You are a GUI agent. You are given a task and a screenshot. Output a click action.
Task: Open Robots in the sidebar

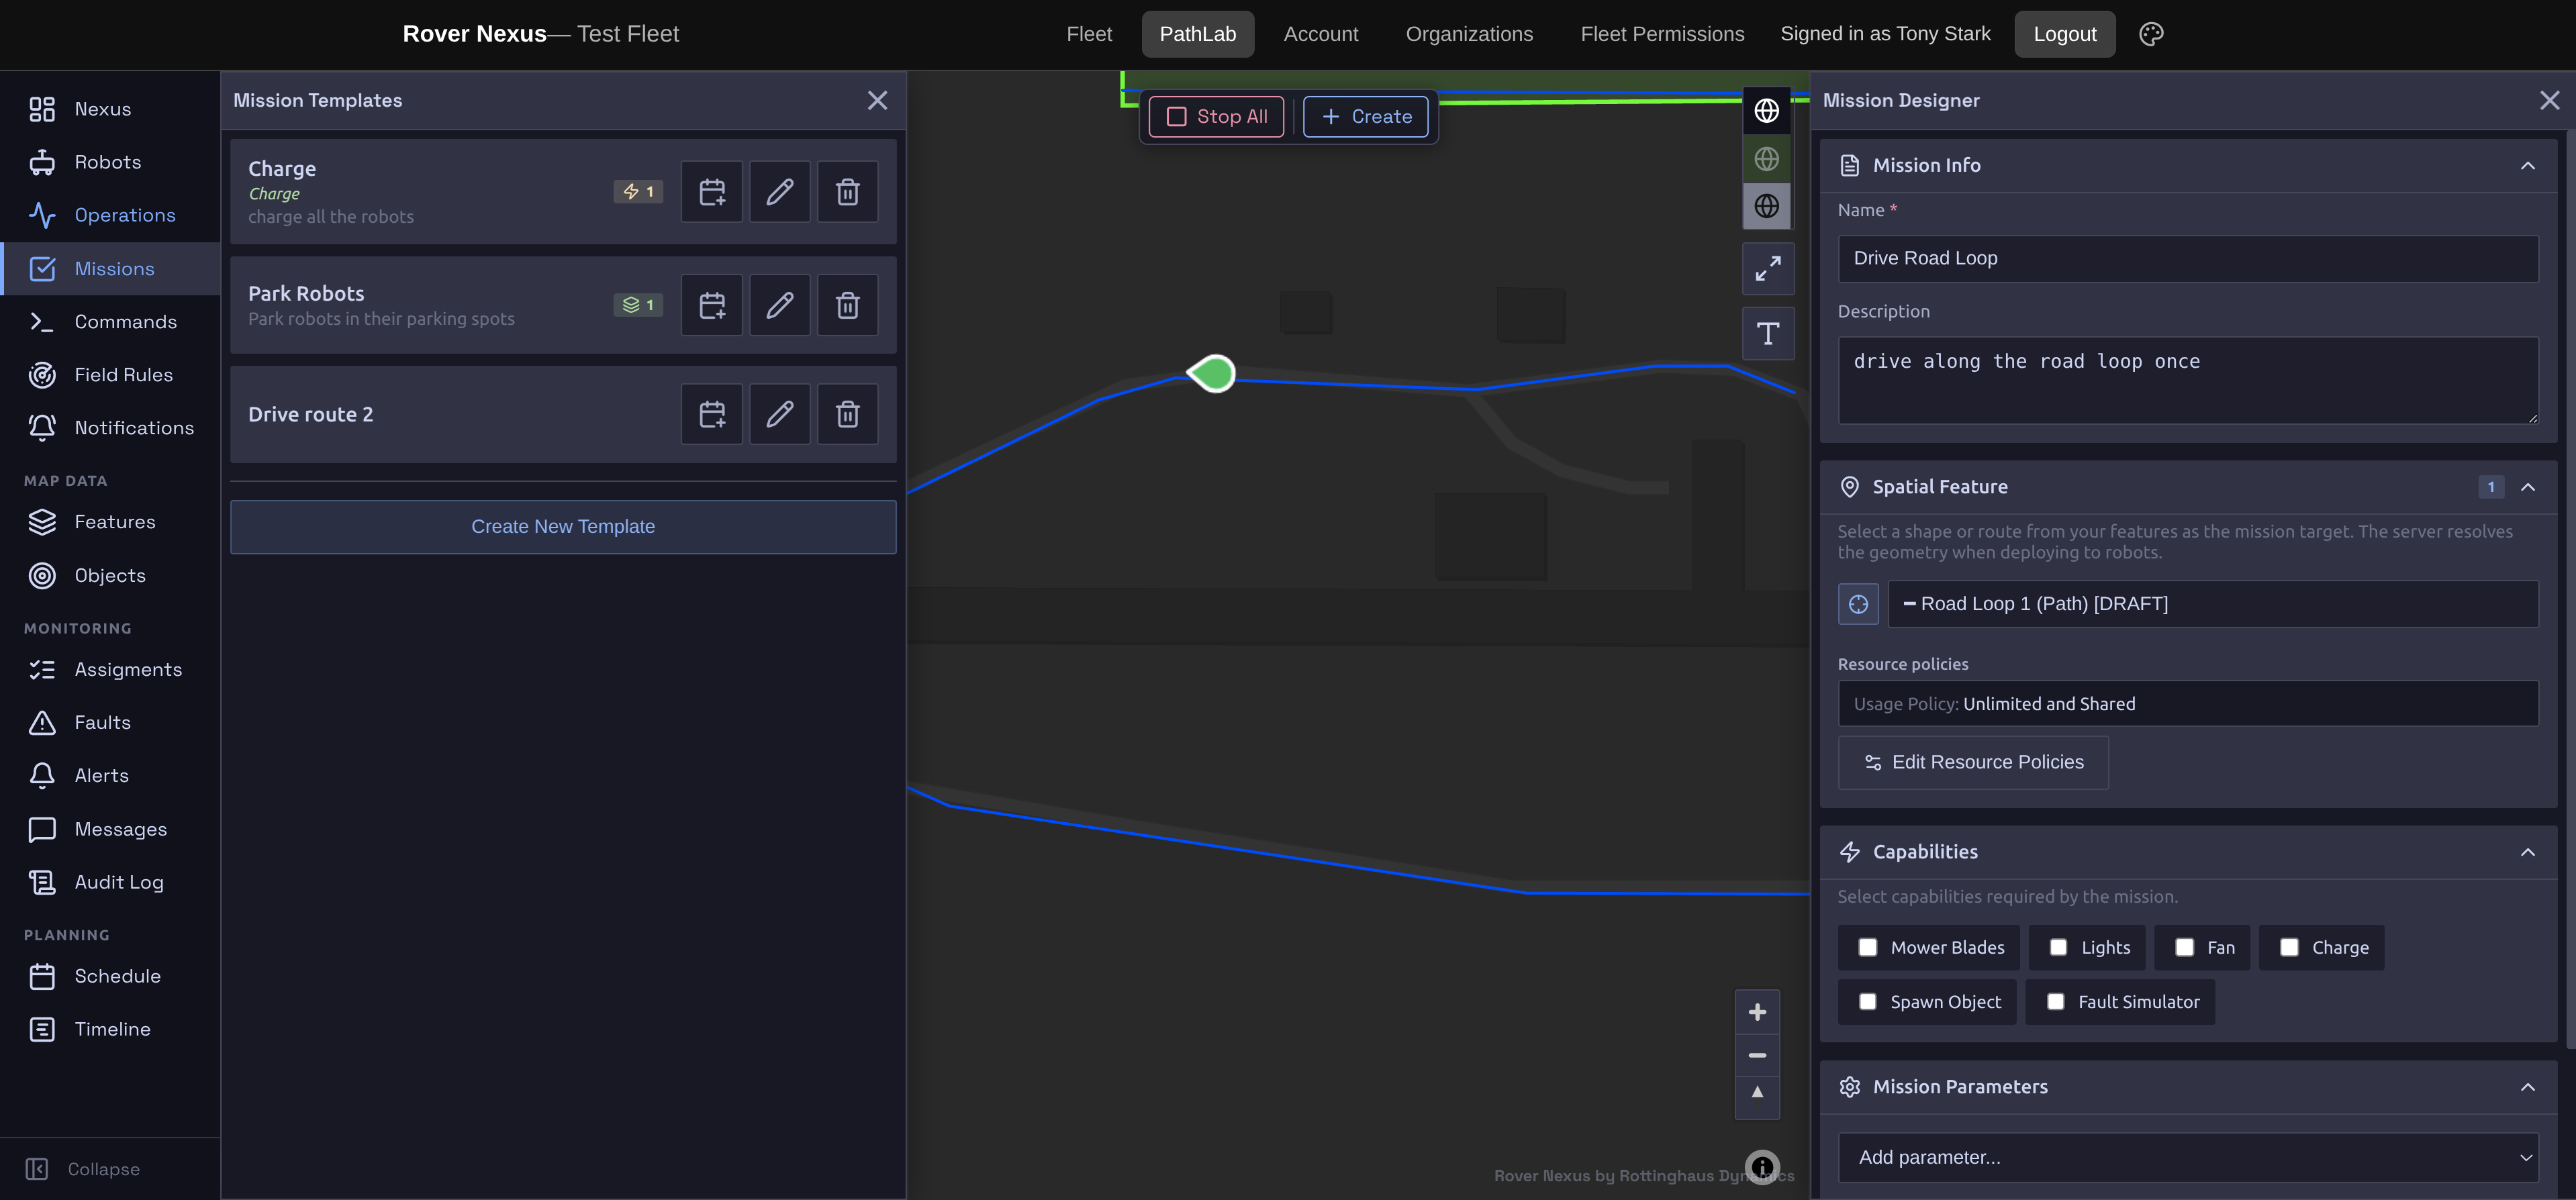(110, 162)
